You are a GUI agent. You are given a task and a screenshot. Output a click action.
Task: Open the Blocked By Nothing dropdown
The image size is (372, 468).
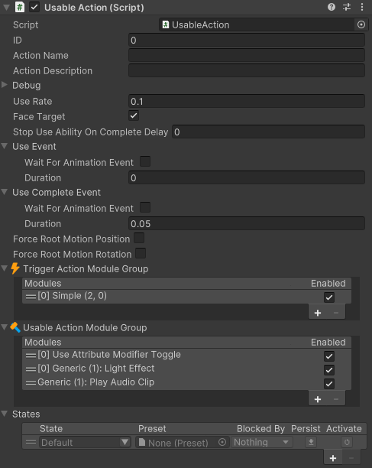pyautogui.click(x=261, y=442)
